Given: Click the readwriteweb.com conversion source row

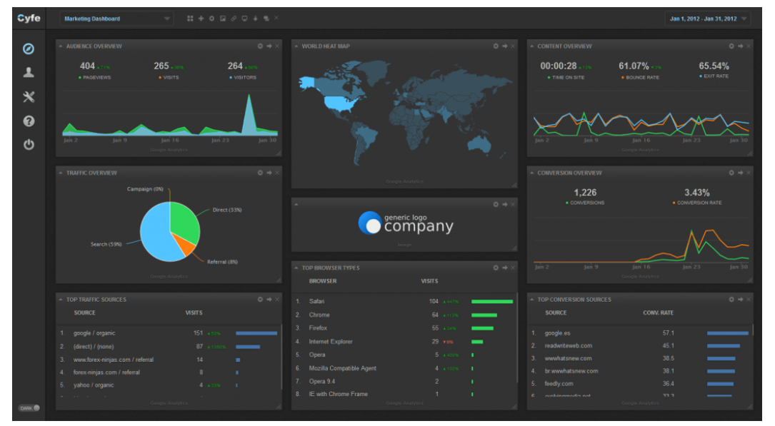Looking at the screenshot, I should click(640, 345).
